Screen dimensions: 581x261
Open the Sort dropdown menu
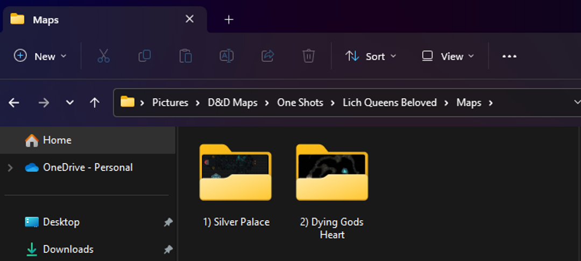click(x=371, y=56)
